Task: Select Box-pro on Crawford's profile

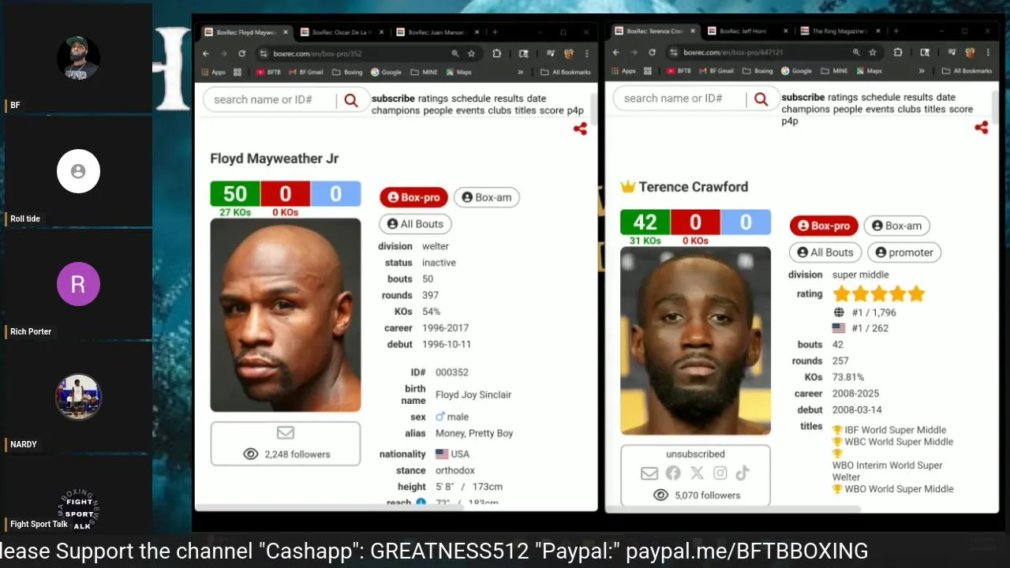Action: 824,226
